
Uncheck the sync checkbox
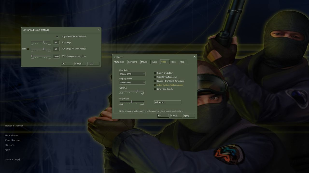tap(28, 49)
